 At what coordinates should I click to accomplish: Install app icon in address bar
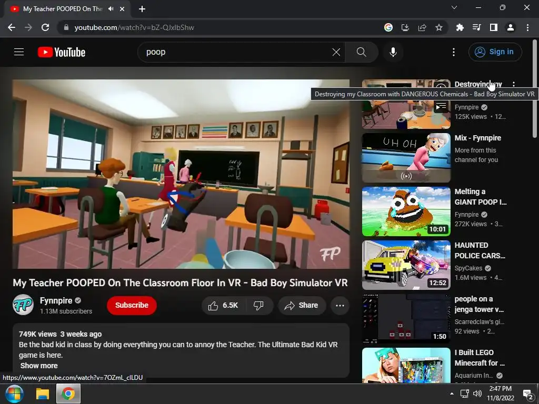(x=405, y=27)
